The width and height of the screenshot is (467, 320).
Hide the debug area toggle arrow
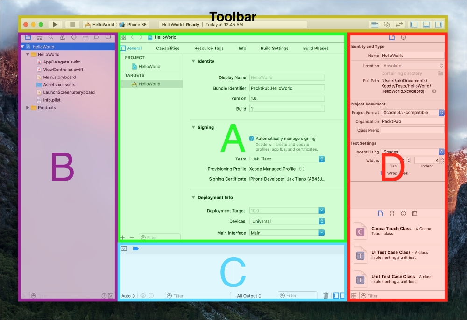click(x=124, y=249)
